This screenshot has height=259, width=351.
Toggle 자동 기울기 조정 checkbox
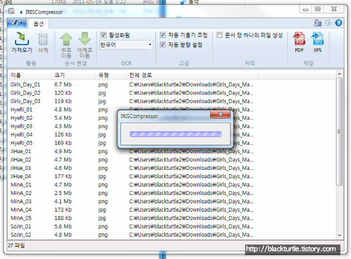(163, 35)
